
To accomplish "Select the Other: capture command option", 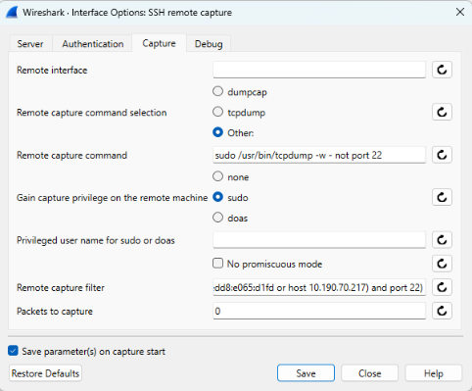I will 217,132.
